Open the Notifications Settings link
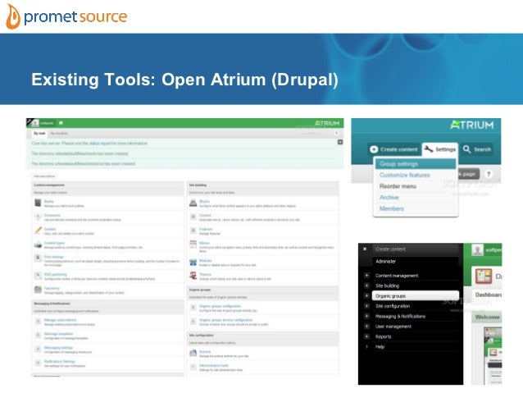Image resolution: width=523 pixels, height=393 pixels. coord(60,362)
